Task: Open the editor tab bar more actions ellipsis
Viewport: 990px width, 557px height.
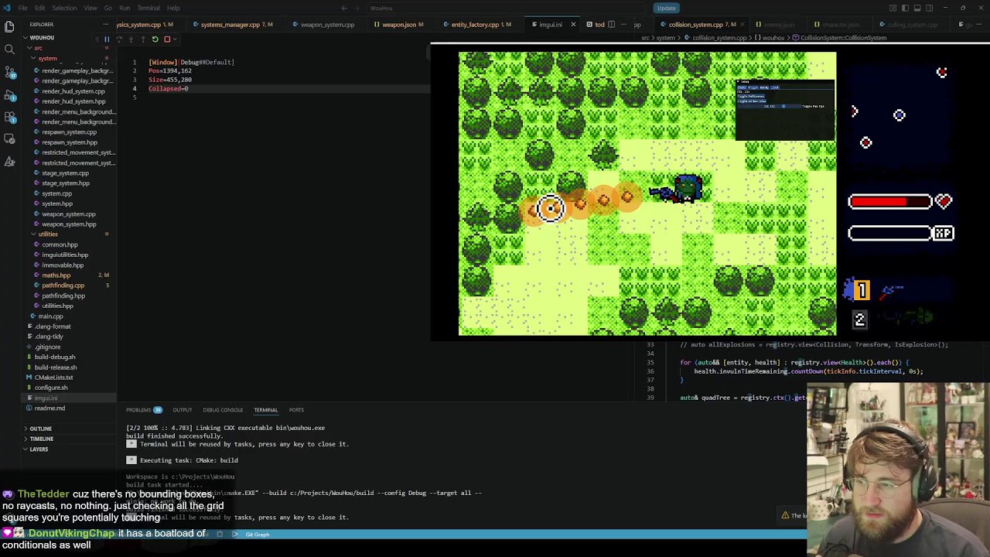Action: (623, 24)
